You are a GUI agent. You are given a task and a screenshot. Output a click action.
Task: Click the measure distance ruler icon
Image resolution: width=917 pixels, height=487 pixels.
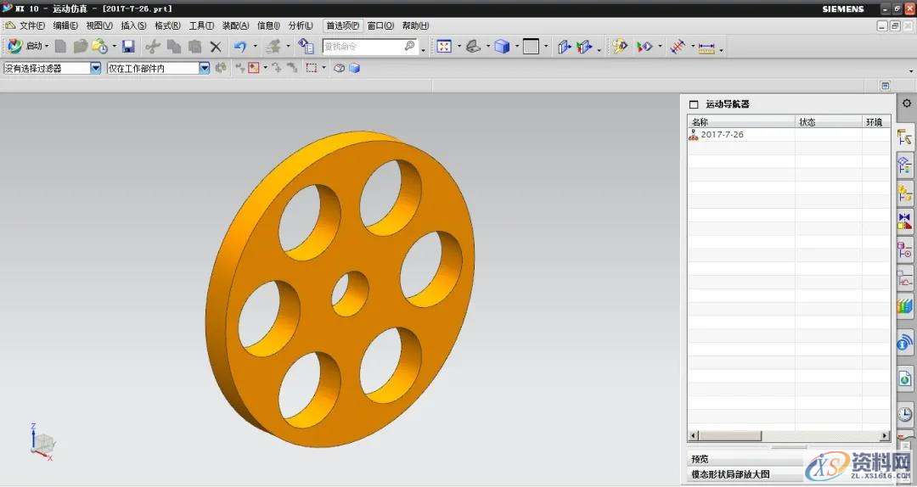coord(706,48)
